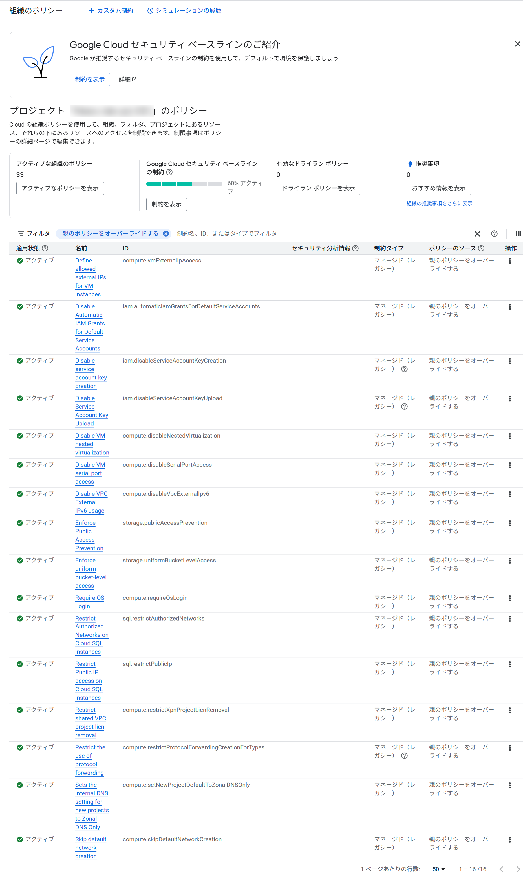The image size is (523, 876).
Task: Remove the 親のポリシーをオーバーライドする filter chip
Action: 166,234
